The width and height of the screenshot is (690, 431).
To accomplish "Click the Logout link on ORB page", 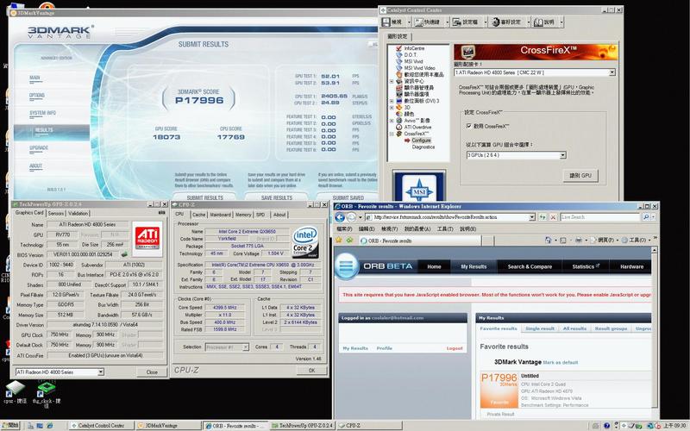I will 455,348.
